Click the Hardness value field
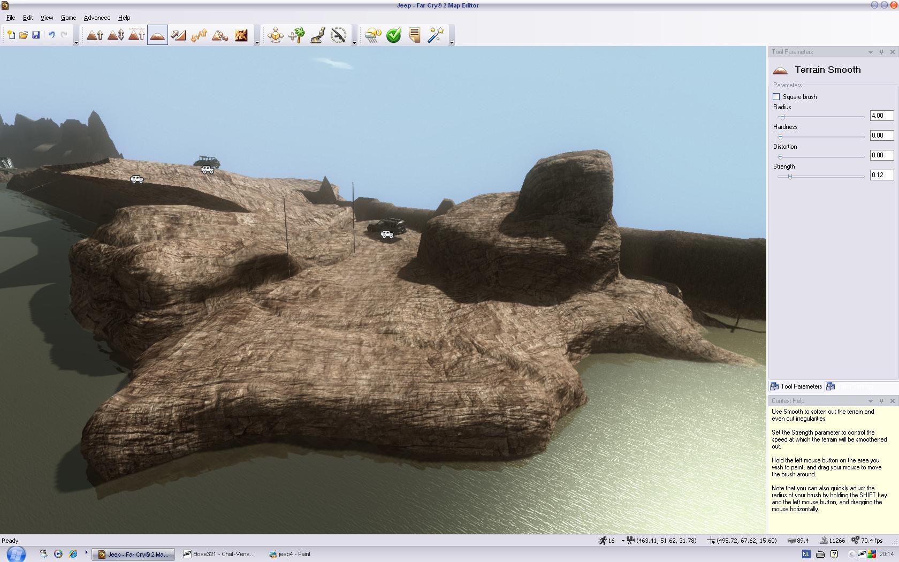899x562 pixels. (x=882, y=135)
